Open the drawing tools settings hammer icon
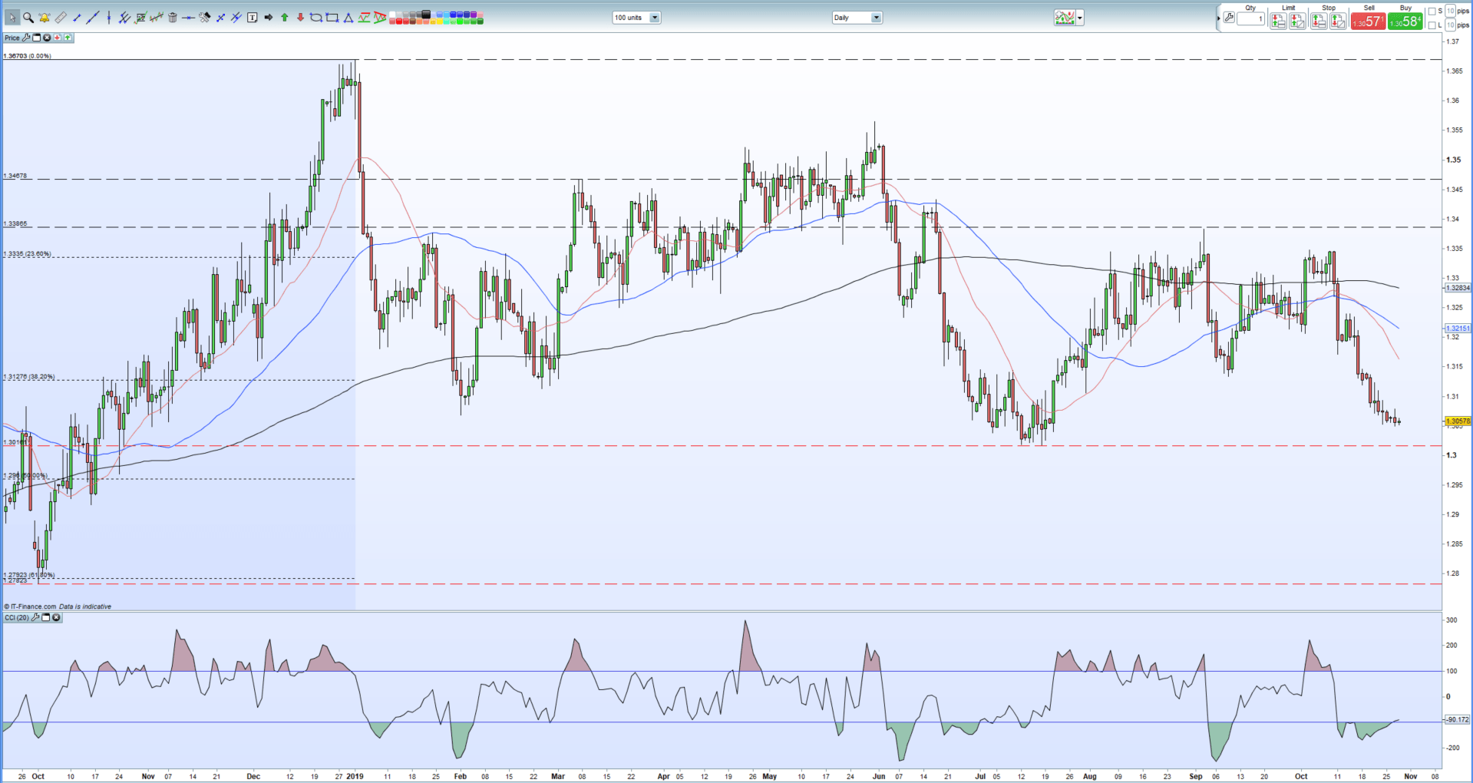 [204, 18]
